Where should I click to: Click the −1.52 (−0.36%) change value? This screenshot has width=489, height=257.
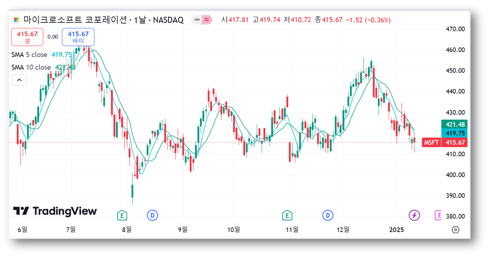tap(368, 20)
